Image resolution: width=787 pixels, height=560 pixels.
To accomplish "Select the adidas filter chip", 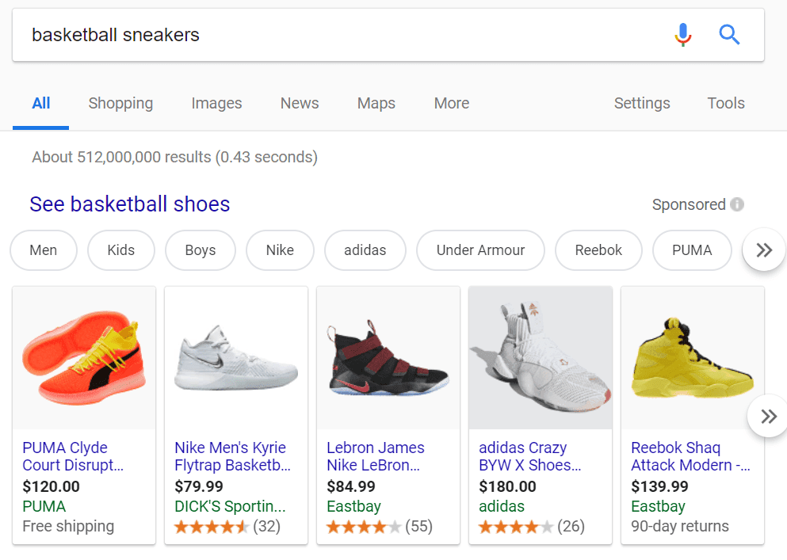I will tap(365, 250).
